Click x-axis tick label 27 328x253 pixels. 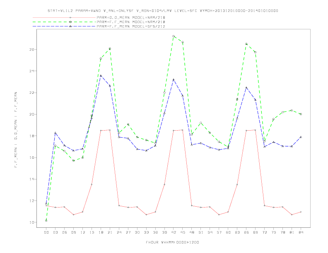click(x=128, y=232)
